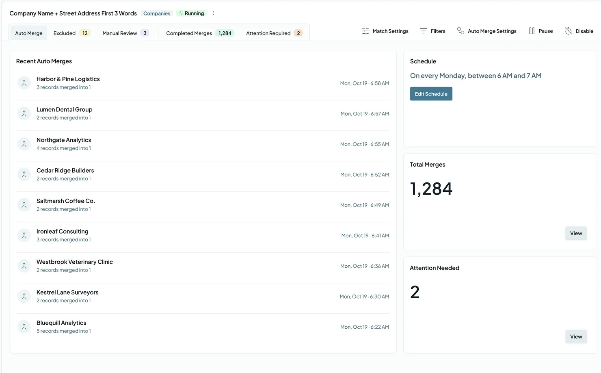Viewport: 601px width, 373px height.
Task: Select the Harbor & Pine Logistics name
Action: pyautogui.click(x=68, y=79)
